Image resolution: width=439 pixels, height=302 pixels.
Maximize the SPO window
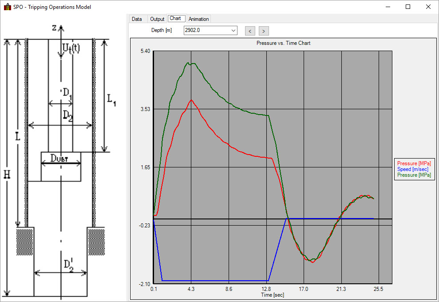408,7
